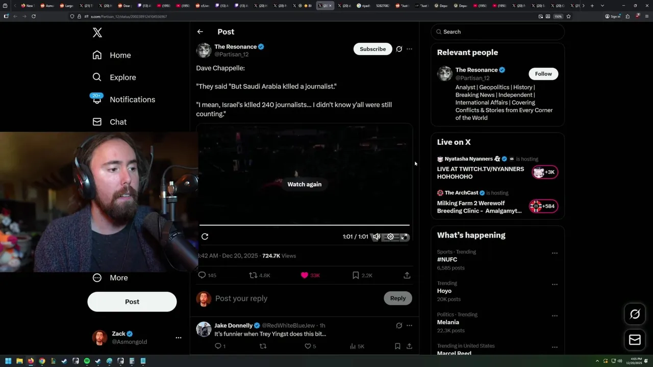Open Chat in the sidebar
653x367 pixels.
point(110,122)
